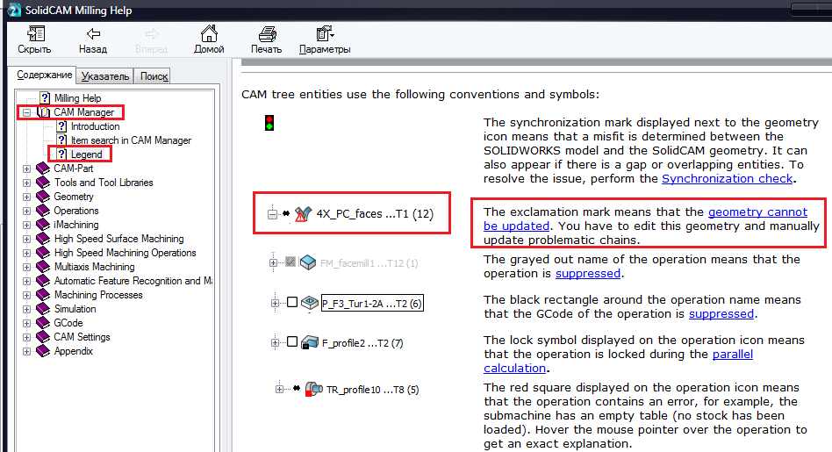Select the Introduction tree item
832x452 pixels.
pyautogui.click(x=96, y=126)
